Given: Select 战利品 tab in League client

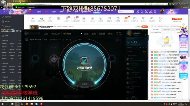Looking at the screenshot, I should (x=102, y=34).
